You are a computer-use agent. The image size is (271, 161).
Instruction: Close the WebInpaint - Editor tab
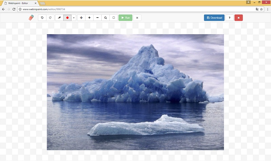coord(36,3)
